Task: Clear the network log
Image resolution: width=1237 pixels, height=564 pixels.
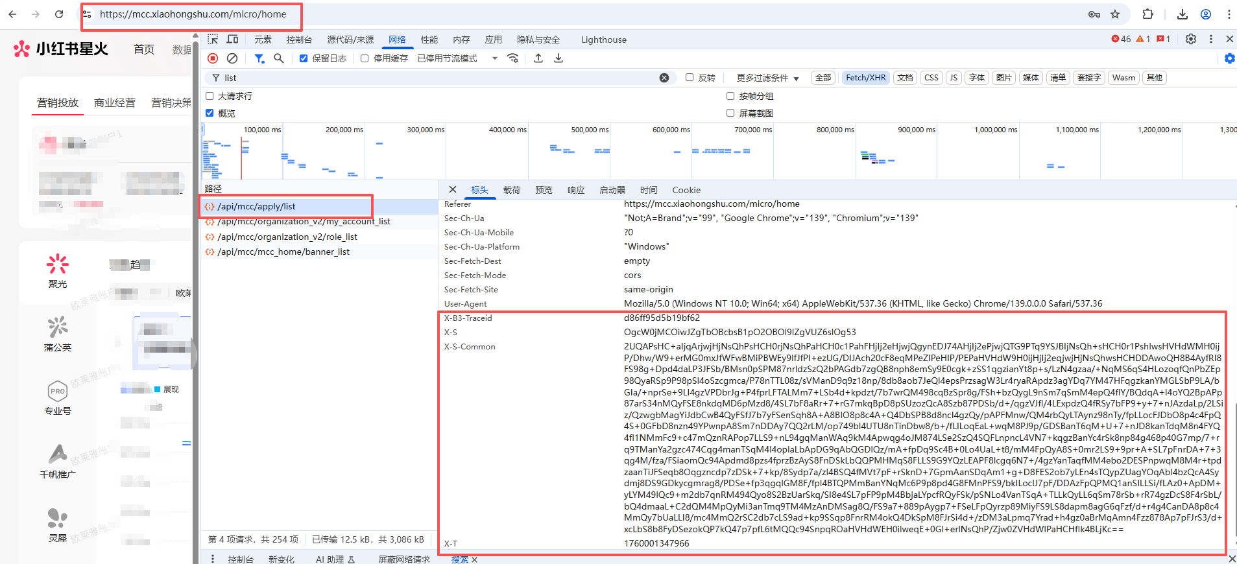Action: [x=232, y=58]
